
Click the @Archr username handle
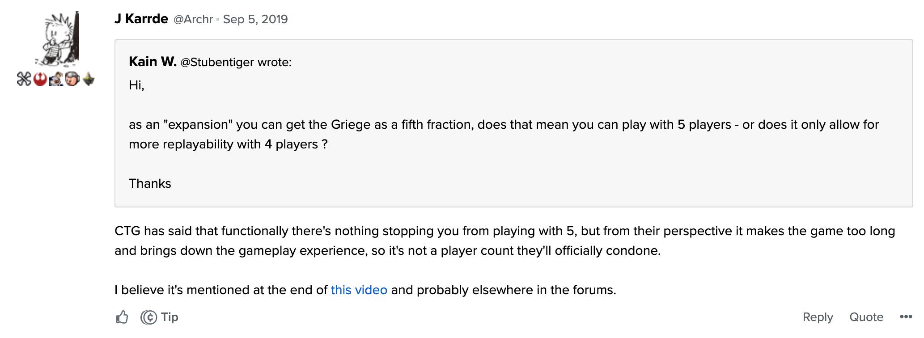tap(193, 19)
